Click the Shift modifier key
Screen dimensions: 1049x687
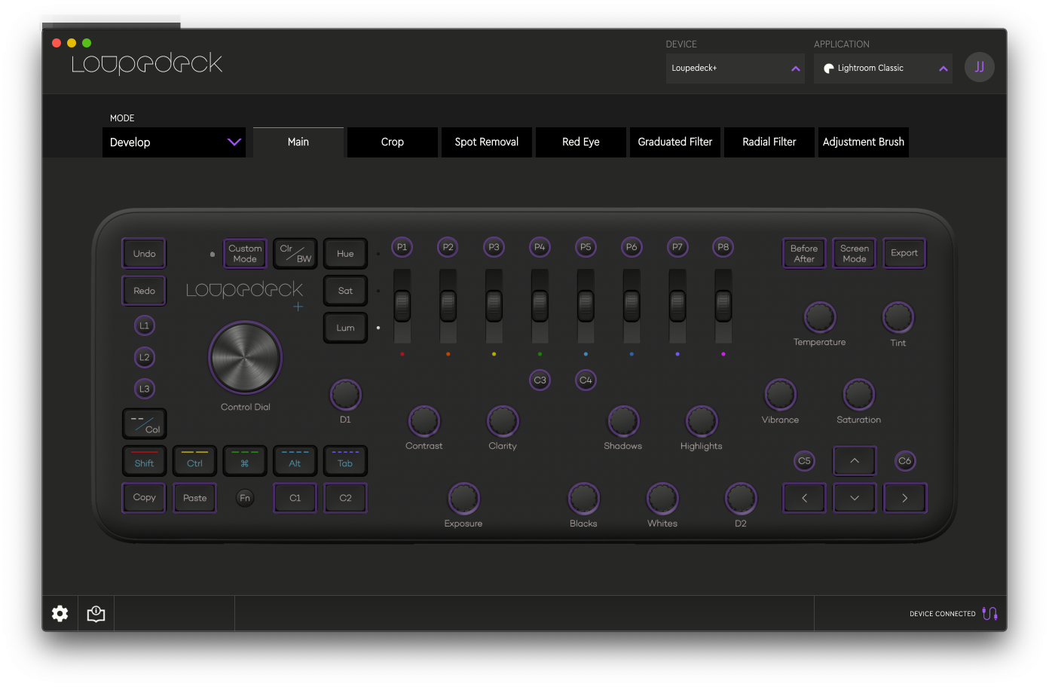145,461
